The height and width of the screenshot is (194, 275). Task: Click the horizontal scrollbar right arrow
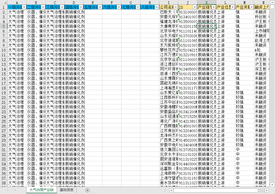[267, 190]
